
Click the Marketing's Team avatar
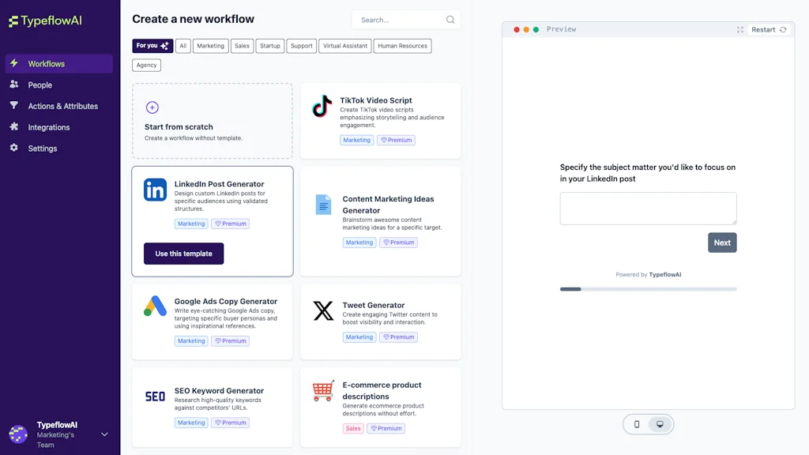[x=18, y=434]
